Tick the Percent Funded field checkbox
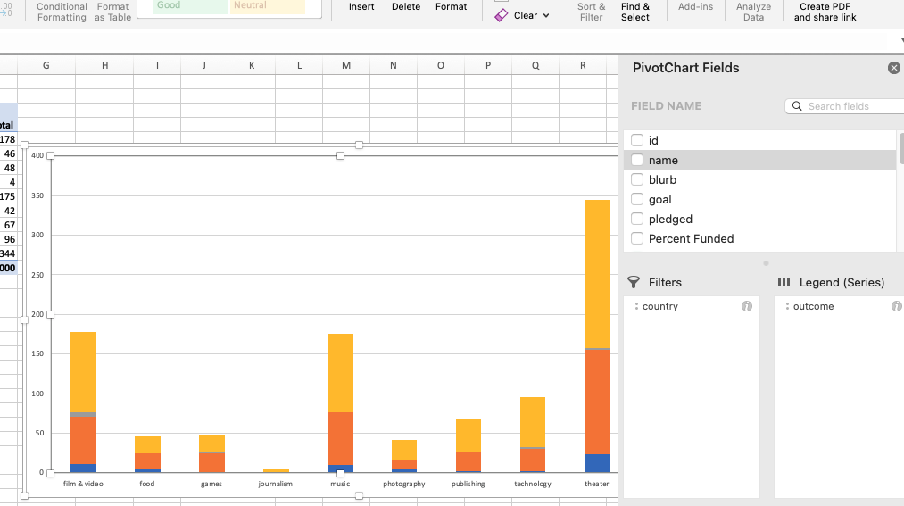Viewport: 904px width, 506px height. [x=637, y=238]
